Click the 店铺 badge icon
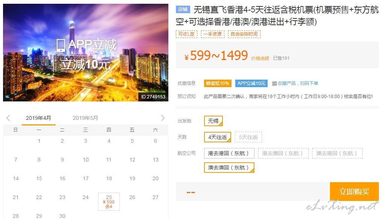Screen dimensions: 383x219 (183, 9)
